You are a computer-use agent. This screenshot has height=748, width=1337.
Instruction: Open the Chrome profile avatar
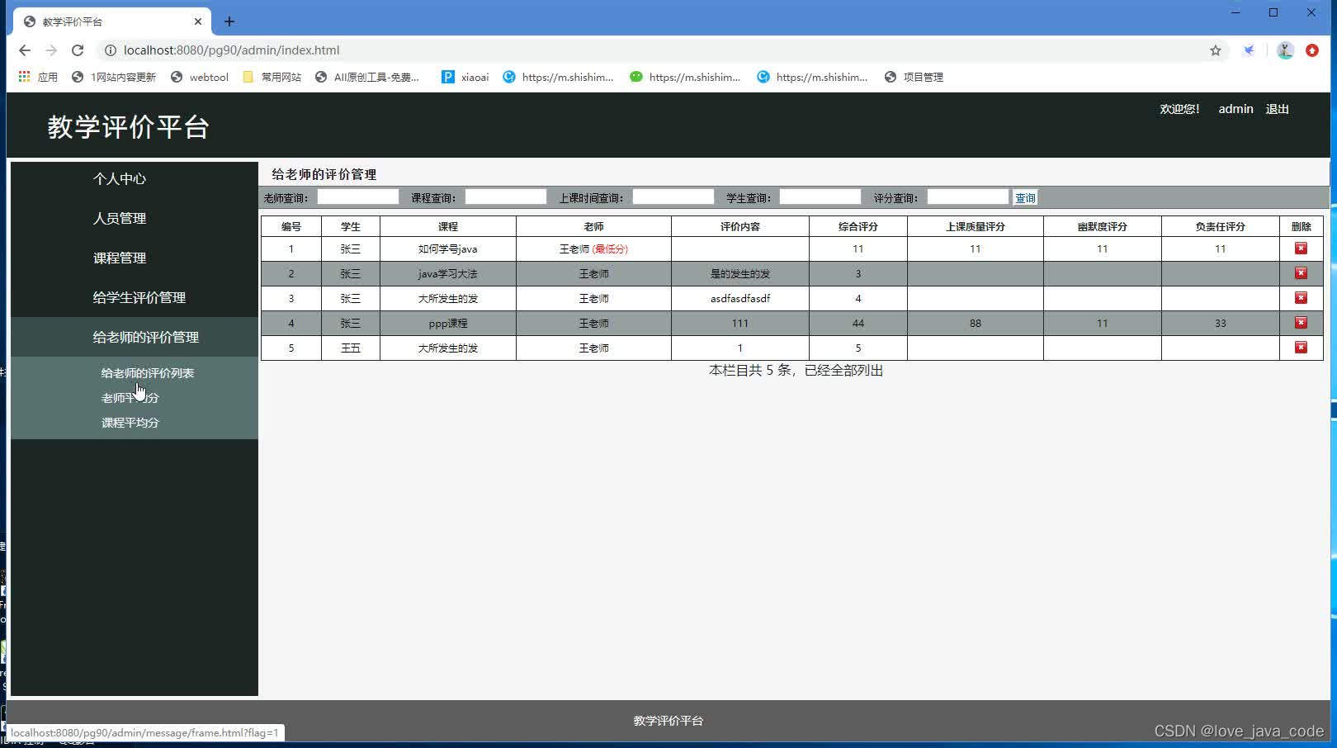tap(1285, 50)
